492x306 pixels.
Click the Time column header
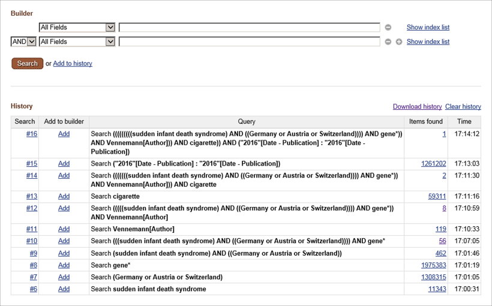coord(464,122)
